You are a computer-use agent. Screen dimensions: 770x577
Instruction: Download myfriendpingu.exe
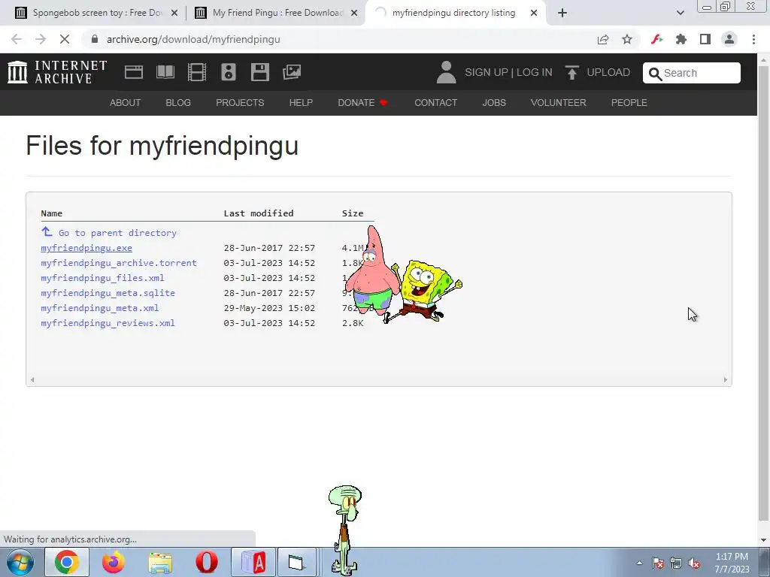pyautogui.click(x=86, y=248)
